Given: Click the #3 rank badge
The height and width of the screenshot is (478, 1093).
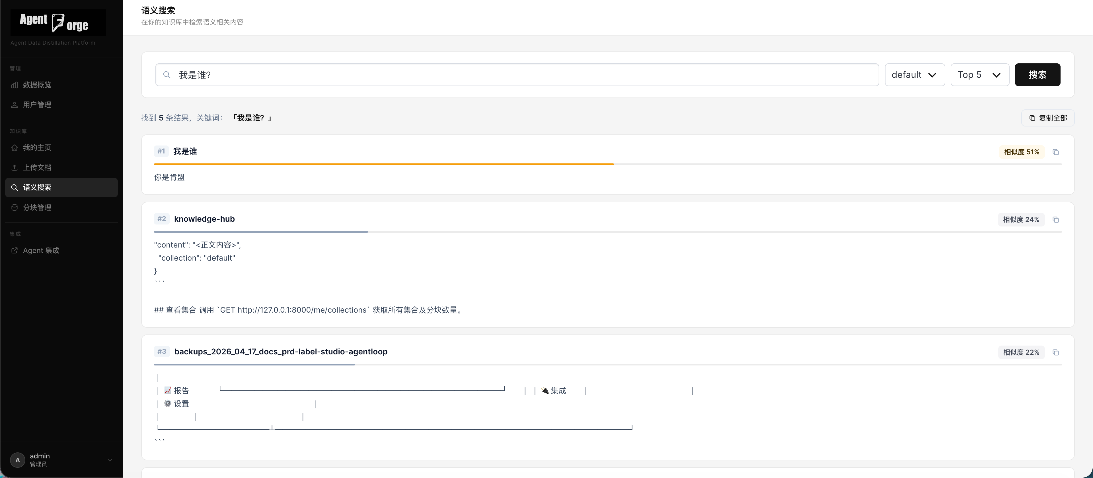Looking at the screenshot, I should [162, 351].
